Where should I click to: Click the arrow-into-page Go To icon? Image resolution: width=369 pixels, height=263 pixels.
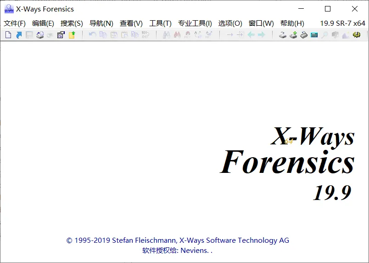[x=240, y=35]
